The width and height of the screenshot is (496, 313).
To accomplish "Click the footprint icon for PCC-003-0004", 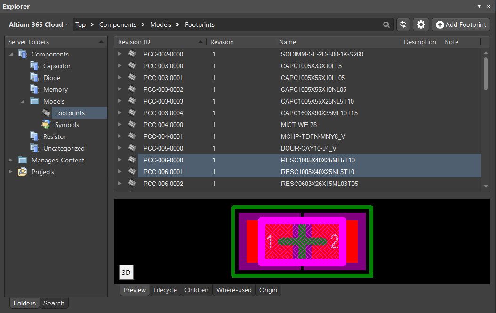I will [132, 113].
